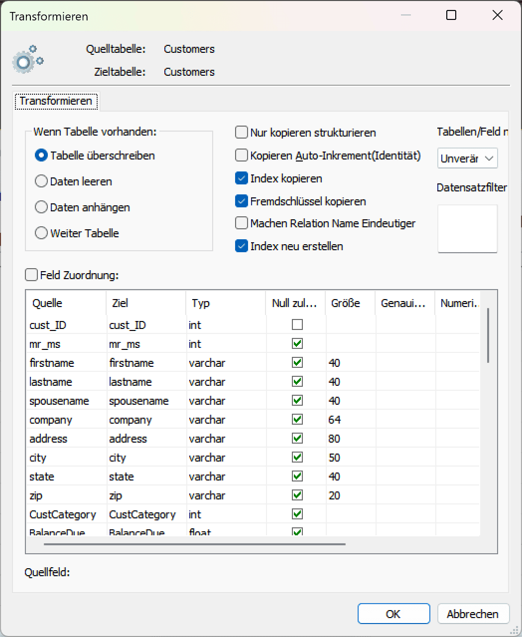
Task: Enable Nur kopieren strukturieren checkbox
Action: click(x=242, y=133)
